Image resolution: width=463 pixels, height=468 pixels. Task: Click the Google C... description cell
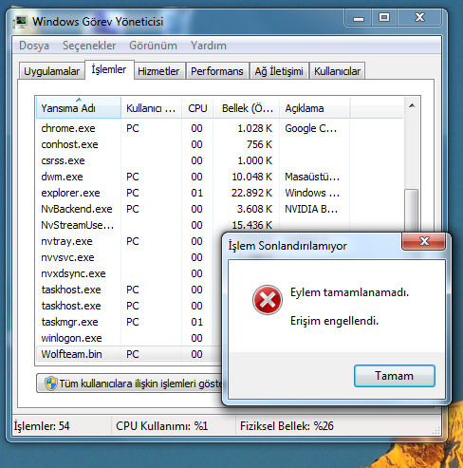click(310, 128)
